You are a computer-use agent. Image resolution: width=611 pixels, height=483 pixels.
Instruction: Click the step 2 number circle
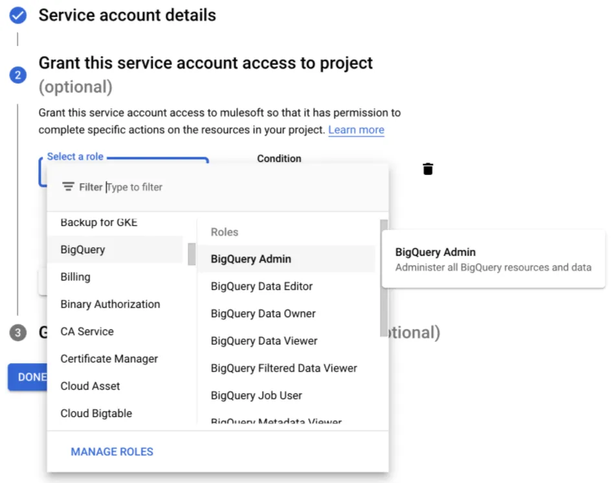[18, 75]
